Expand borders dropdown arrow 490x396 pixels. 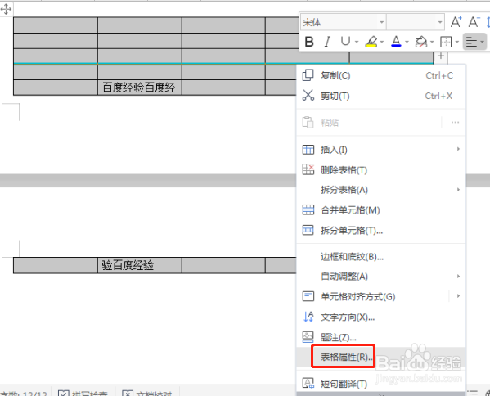click(x=457, y=42)
